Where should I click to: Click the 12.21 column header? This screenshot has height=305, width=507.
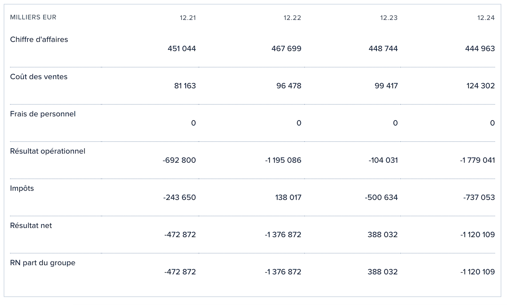188,18
